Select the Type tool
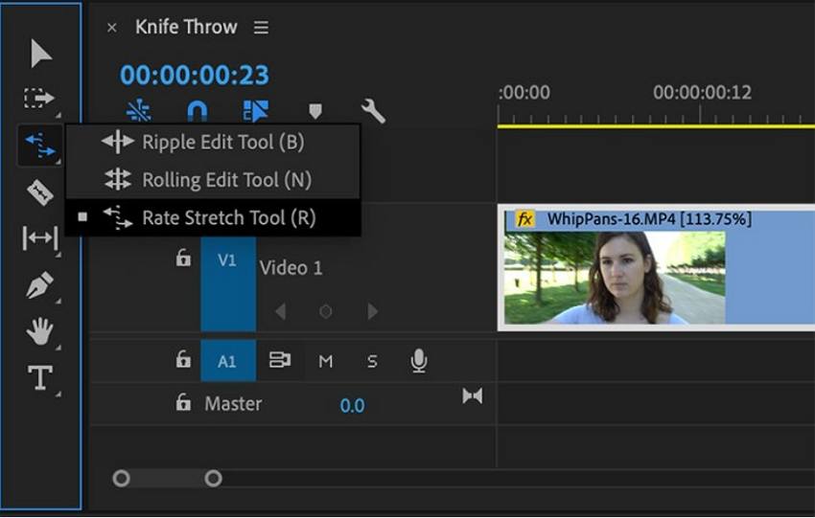Screen dimensions: 815x518 point(39,377)
